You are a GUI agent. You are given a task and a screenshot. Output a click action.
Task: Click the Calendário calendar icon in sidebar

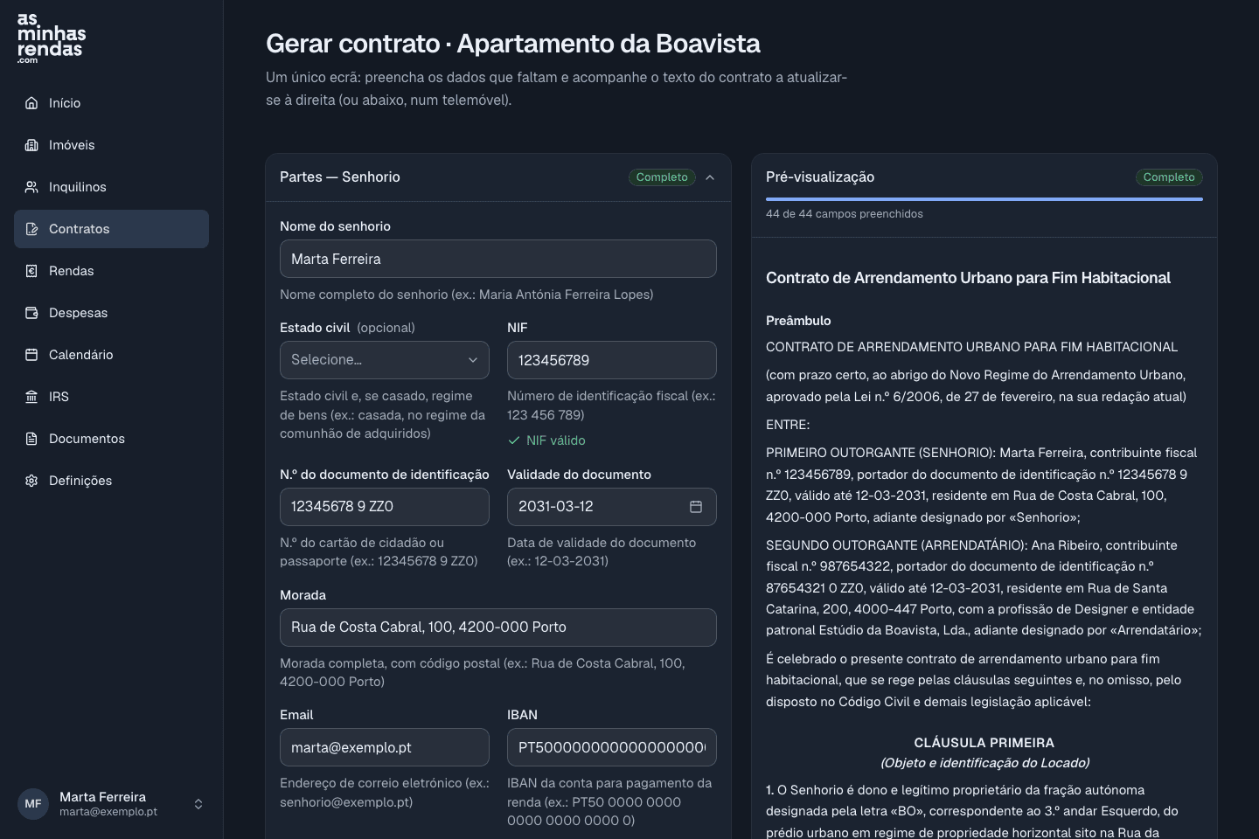[x=31, y=355]
